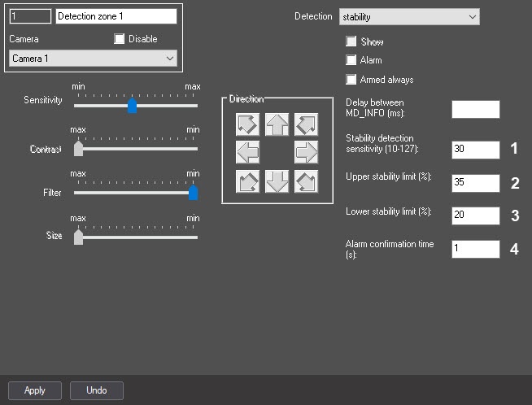Open the Camera 1 dropdown
The height and width of the screenshot is (405, 532).
(x=92, y=59)
